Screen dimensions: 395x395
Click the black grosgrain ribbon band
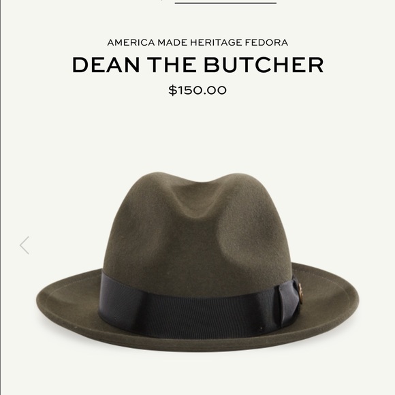point(191,305)
